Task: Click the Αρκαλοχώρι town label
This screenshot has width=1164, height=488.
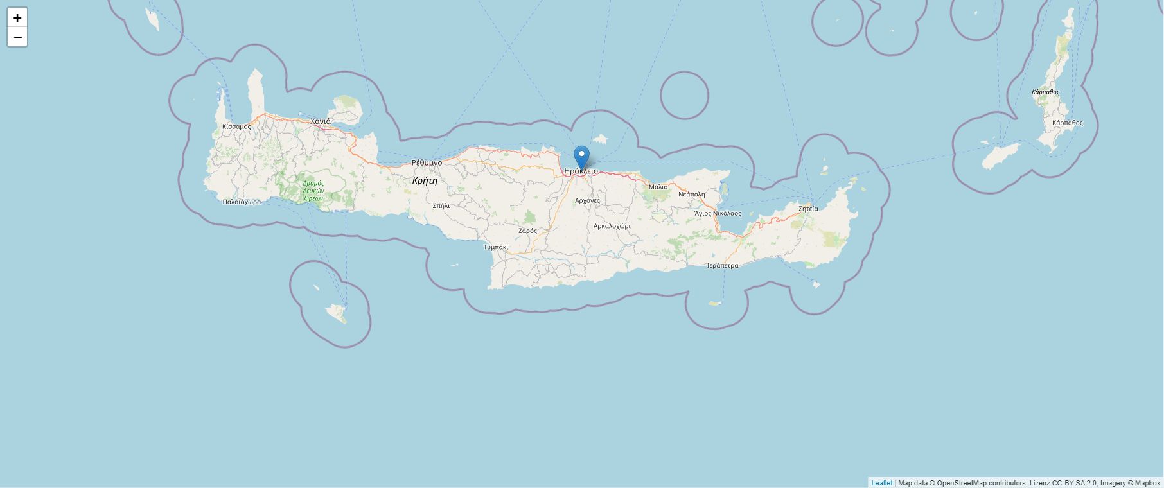Action: 612,226
